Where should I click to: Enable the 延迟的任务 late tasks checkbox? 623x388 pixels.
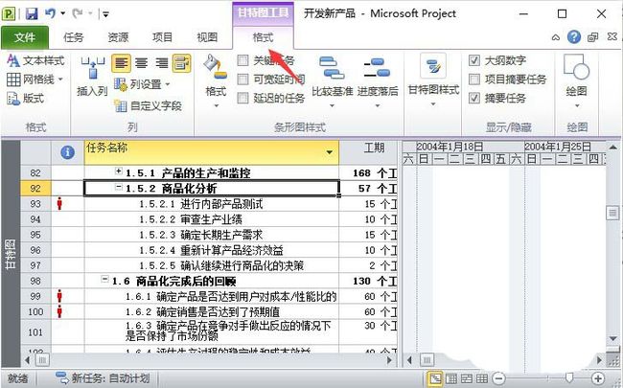coord(242,98)
